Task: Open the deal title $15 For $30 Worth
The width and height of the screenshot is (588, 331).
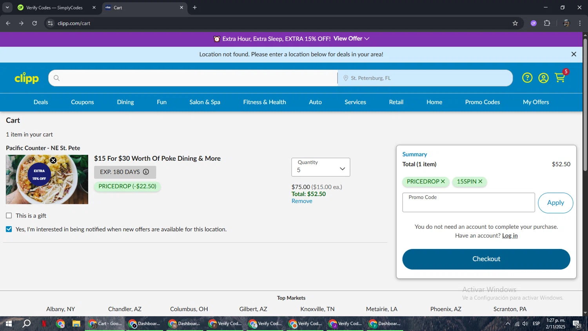Action: pyautogui.click(x=157, y=158)
